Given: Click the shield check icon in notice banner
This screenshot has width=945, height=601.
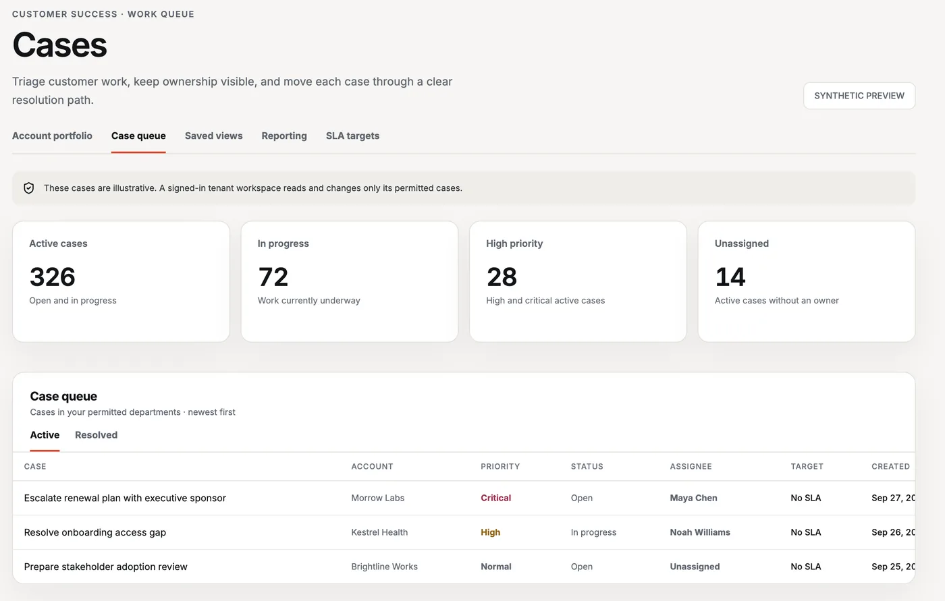Looking at the screenshot, I should pos(29,188).
